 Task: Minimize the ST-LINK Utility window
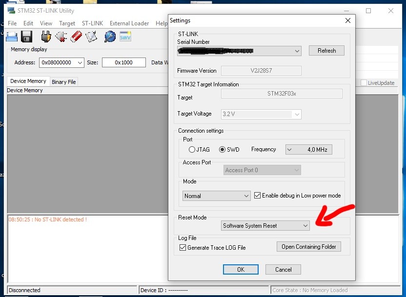[346, 11]
